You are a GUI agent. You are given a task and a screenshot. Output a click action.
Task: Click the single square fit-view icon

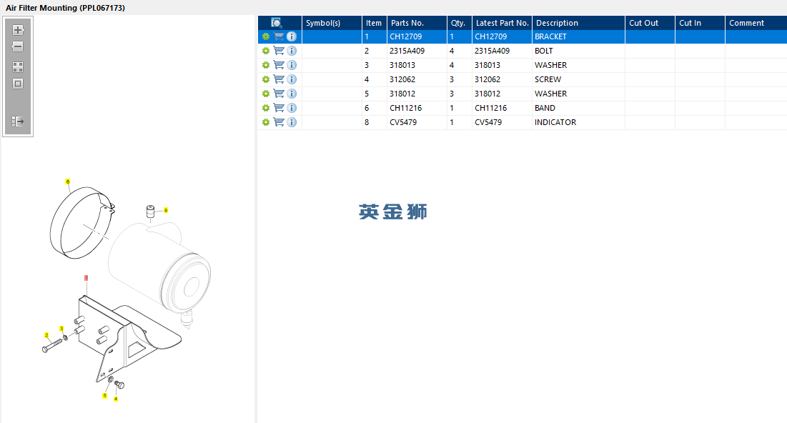(18, 84)
